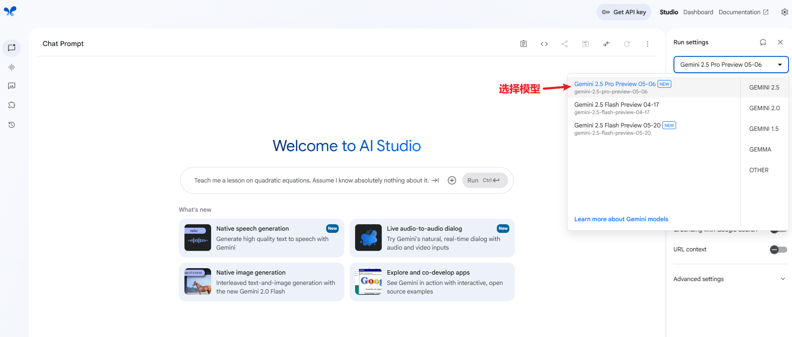
Task: Follow the Learn more about Gemini models link
Action: pyautogui.click(x=621, y=219)
